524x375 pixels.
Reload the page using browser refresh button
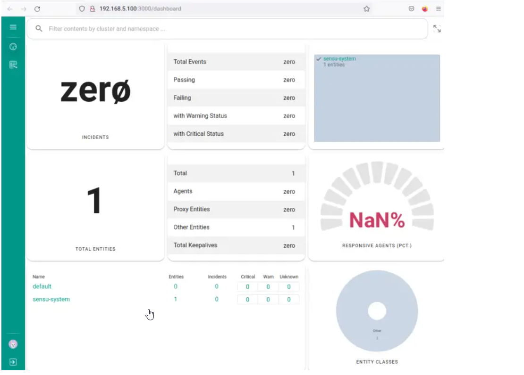click(x=37, y=8)
